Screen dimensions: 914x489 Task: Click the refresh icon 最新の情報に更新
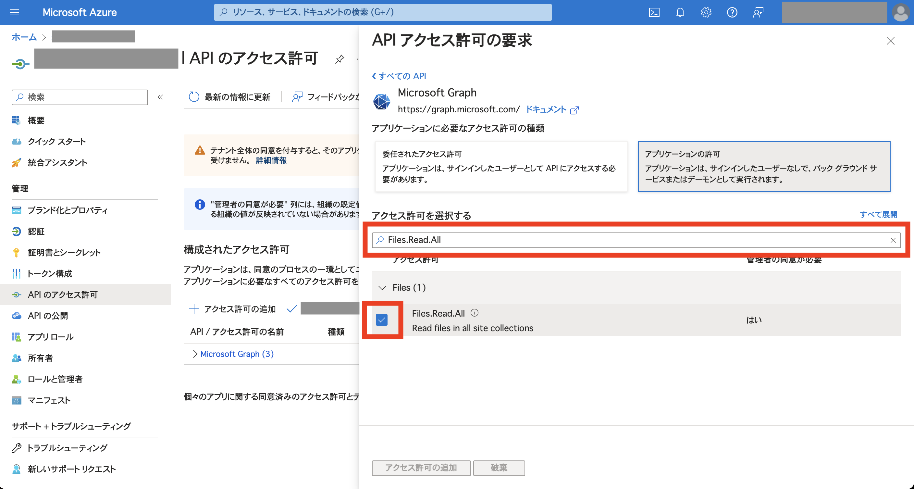pos(194,97)
